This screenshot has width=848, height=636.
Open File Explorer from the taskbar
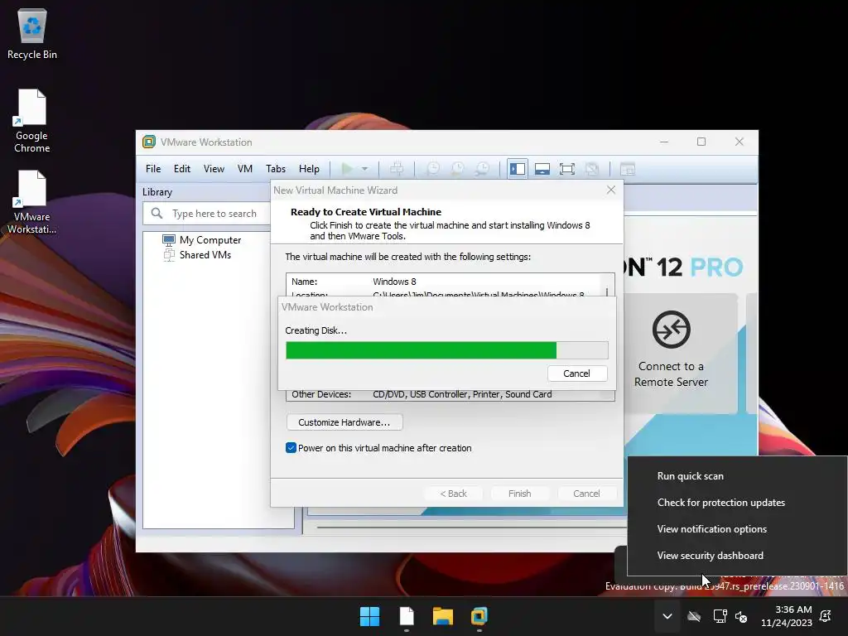click(443, 616)
